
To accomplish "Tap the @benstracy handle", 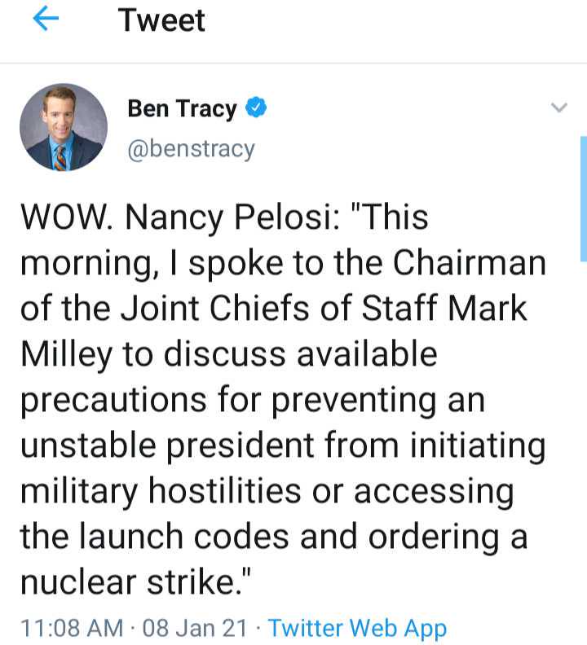I will point(191,149).
